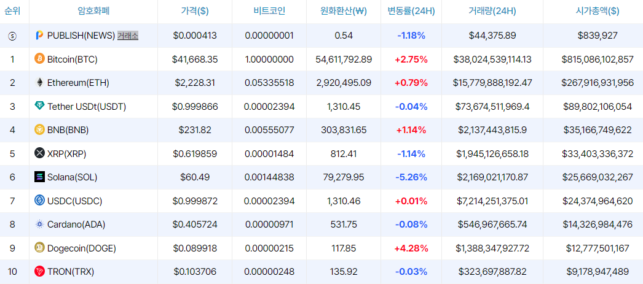Click the 암호화폐 column header
Image resolution: width=643 pixels, height=284 pixels.
[93, 11]
